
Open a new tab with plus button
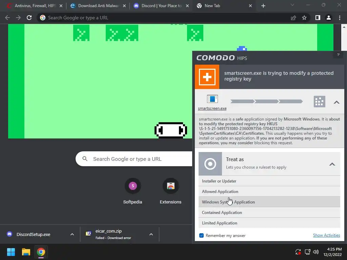(263, 6)
